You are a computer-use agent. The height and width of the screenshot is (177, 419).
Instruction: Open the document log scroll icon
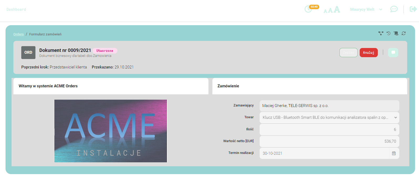[396, 33]
